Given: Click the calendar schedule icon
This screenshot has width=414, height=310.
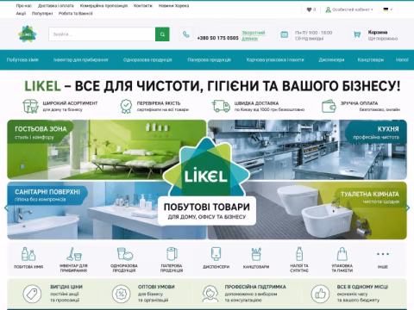Looking at the screenshot, I should [284, 34].
